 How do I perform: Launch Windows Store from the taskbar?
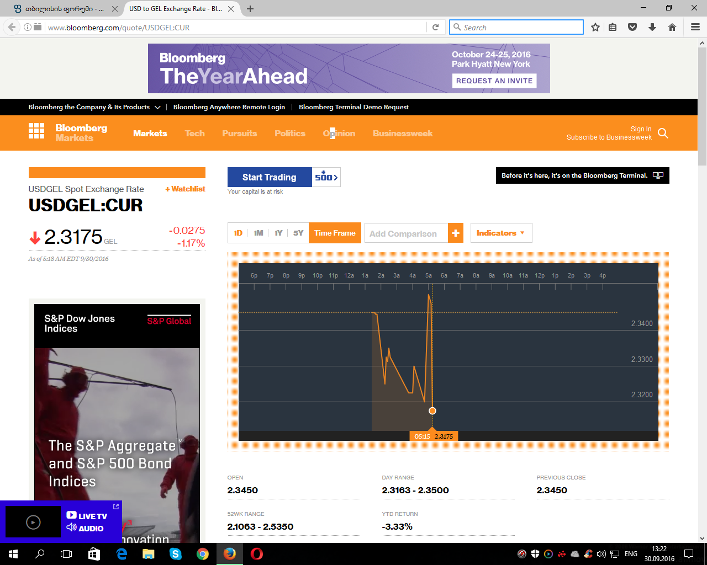pos(94,554)
